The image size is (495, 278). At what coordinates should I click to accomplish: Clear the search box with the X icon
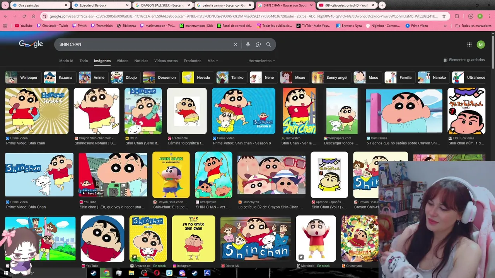(x=235, y=44)
